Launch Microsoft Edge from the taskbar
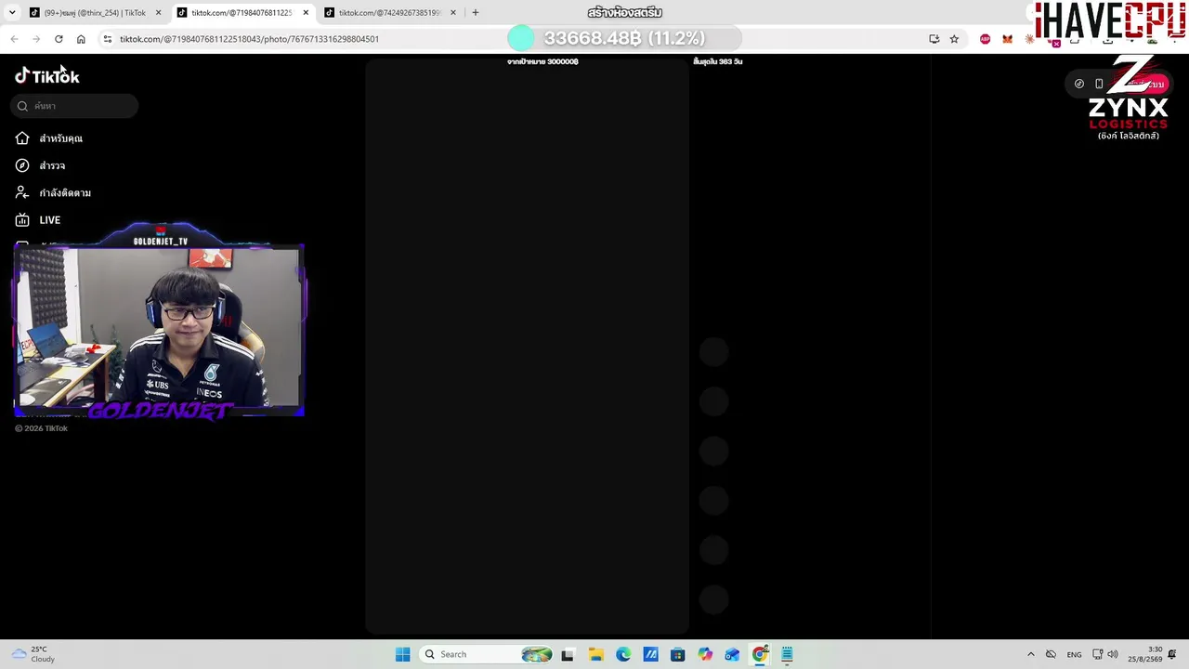1189x669 pixels. click(623, 654)
